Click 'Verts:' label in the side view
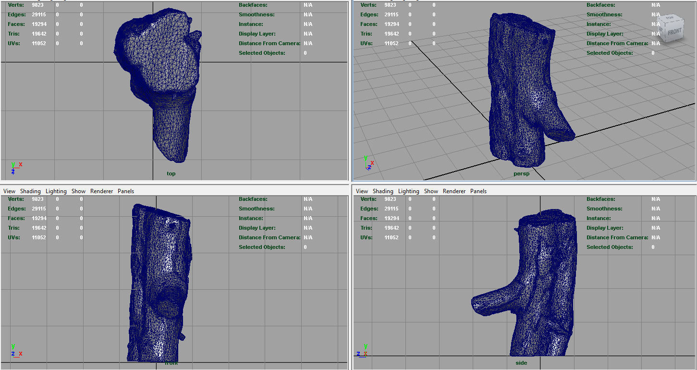This screenshot has width=697, height=370. [368, 199]
